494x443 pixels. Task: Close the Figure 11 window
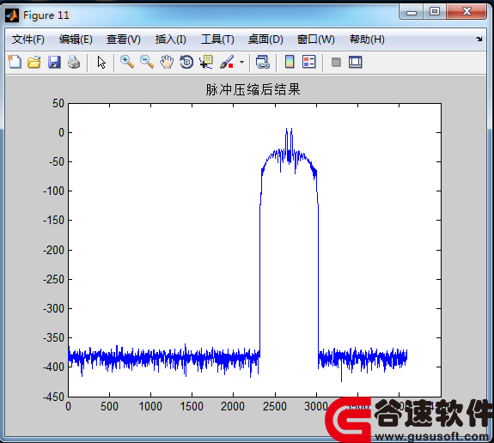click(467, 12)
